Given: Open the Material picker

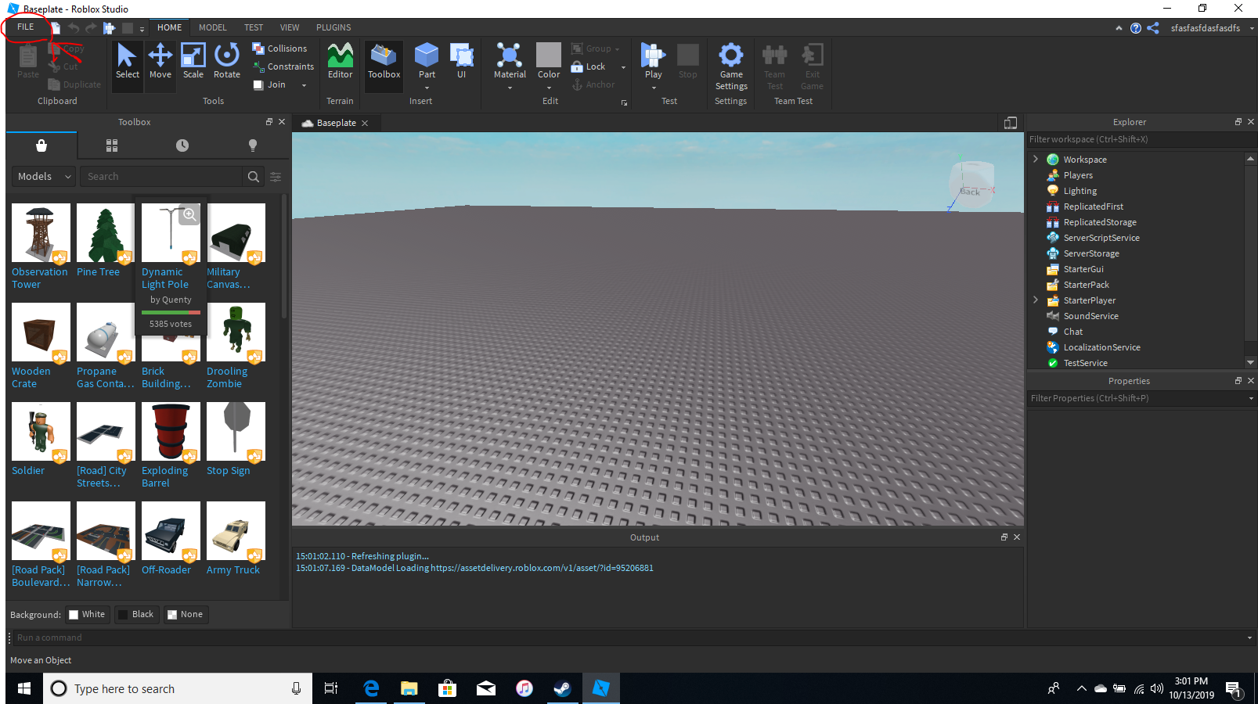Looking at the screenshot, I should pyautogui.click(x=510, y=61).
